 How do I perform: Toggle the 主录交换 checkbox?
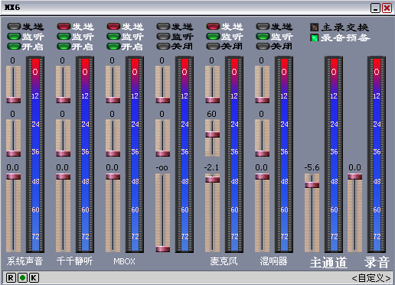(315, 27)
